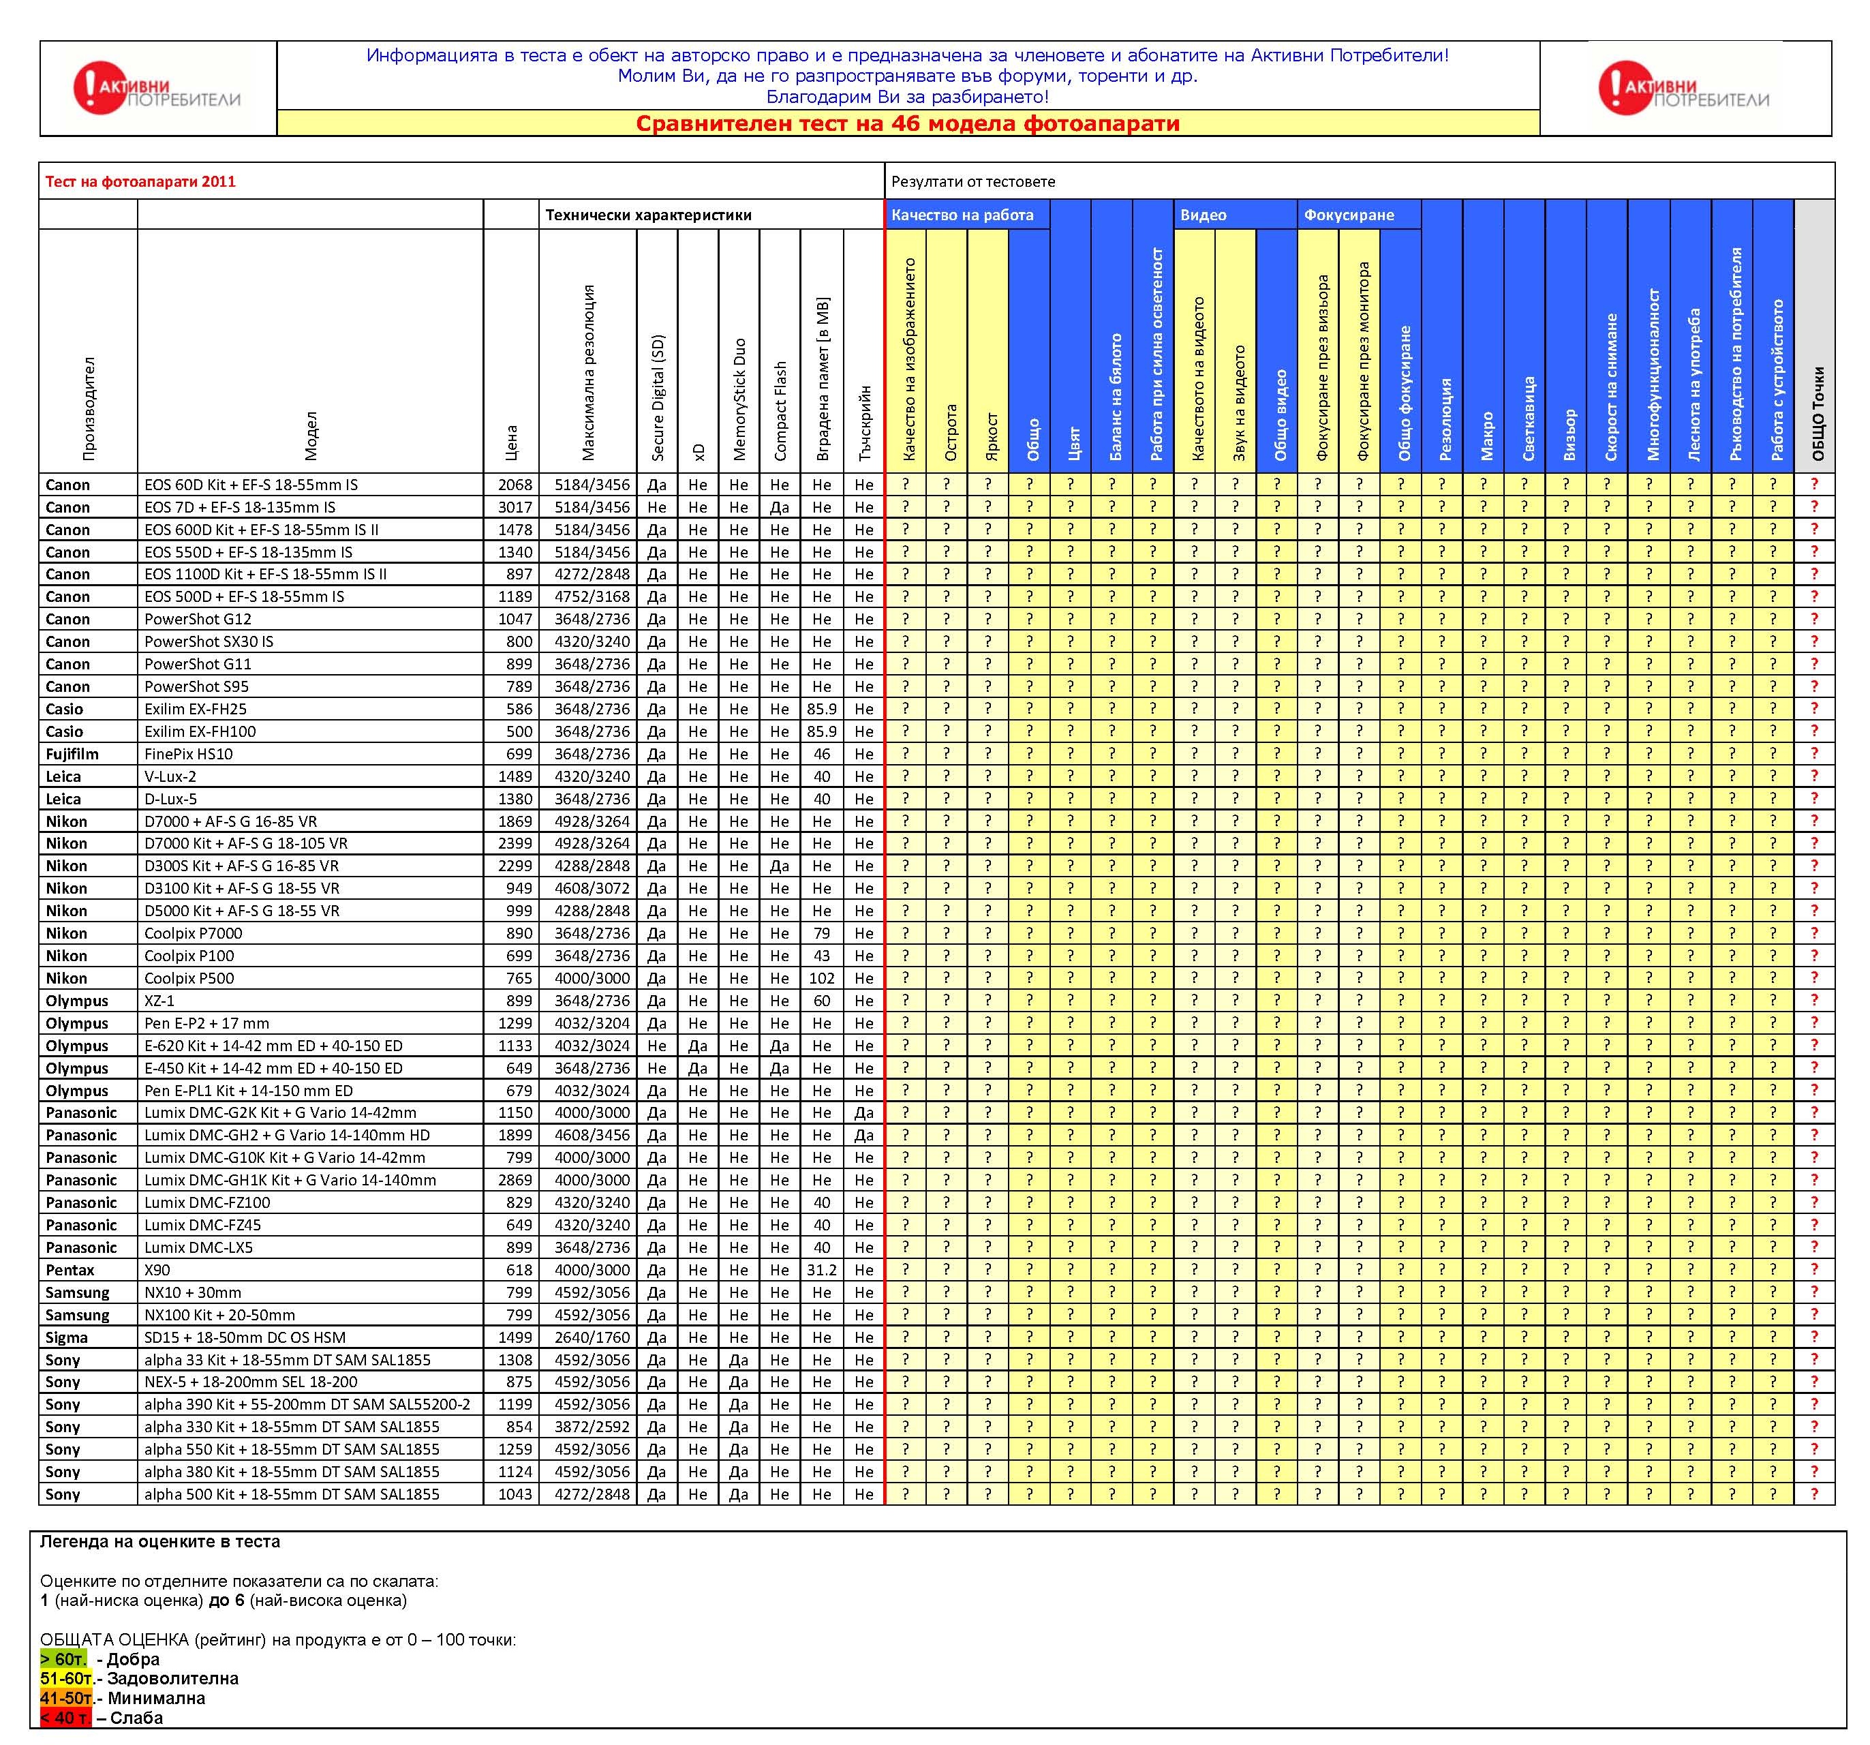Click the 'ОБЩО Точки' column header
Screen dimensions: 1870x1745
click(x=1818, y=414)
